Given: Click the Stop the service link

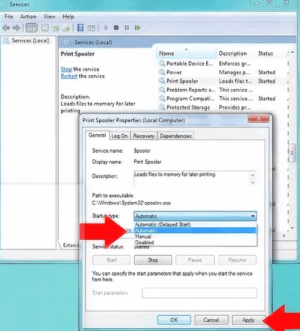Looking at the screenshot, I should pyautogui.click(x=66, y=69).
